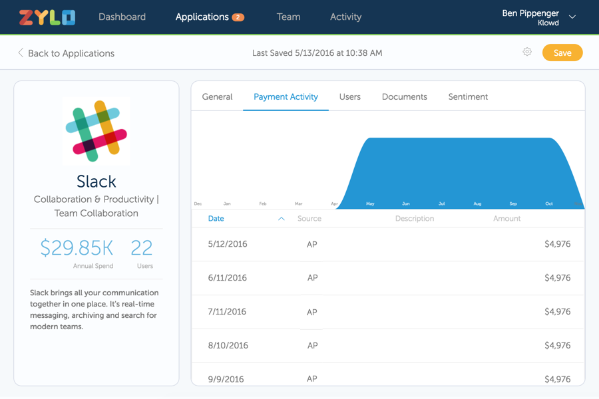This screenshot has height=399, width=599.
Task: Toggle Date column sort arrow
Action: (282, 219)
